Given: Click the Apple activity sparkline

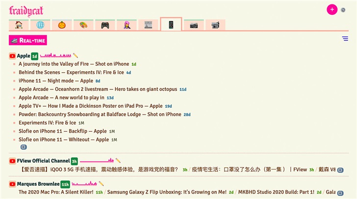Looking at the screenshot, I should tap(55, 55).
